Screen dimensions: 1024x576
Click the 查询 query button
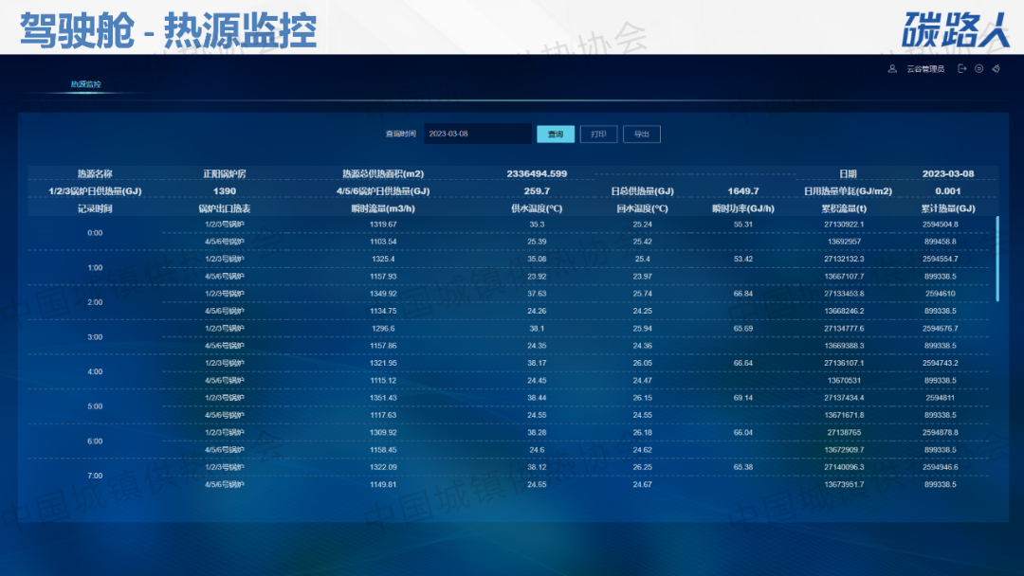pos(555,135)
